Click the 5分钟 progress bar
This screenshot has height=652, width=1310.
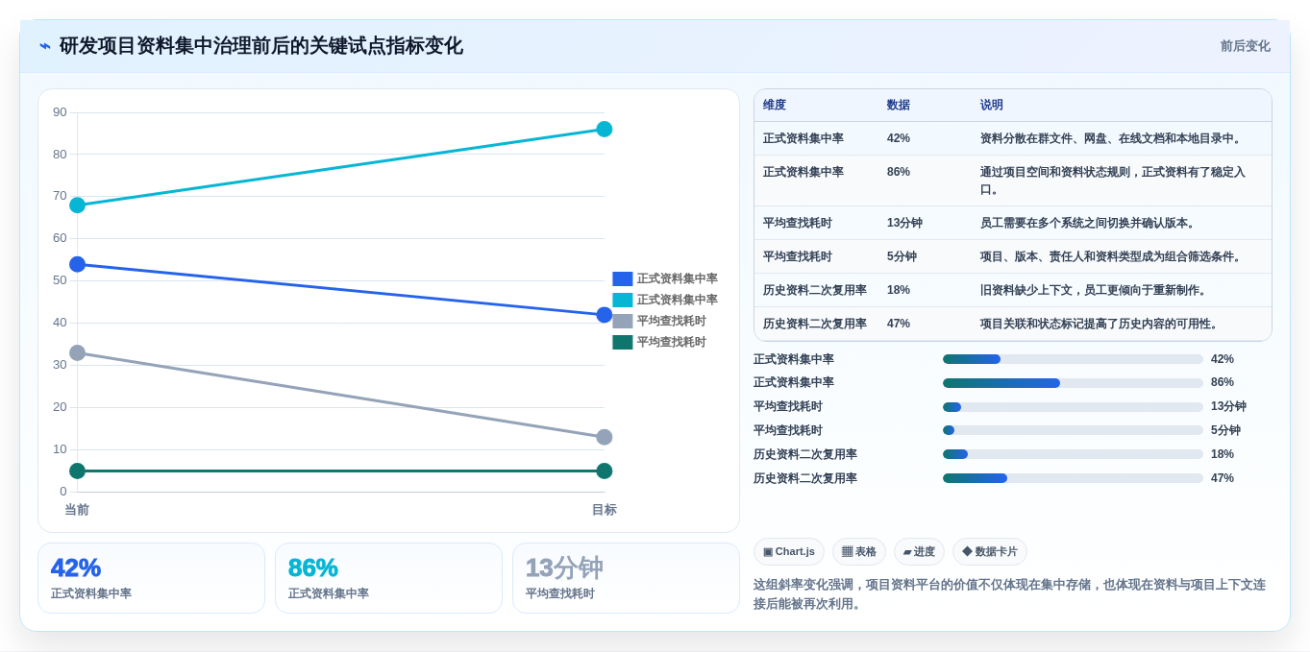pos(1073,430)
